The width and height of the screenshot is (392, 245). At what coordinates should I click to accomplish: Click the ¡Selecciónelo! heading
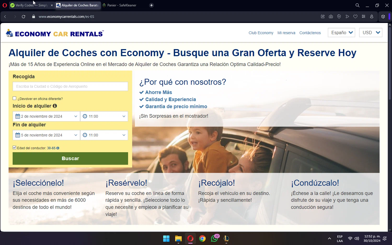pyautogui.click(x=38, y=183)
